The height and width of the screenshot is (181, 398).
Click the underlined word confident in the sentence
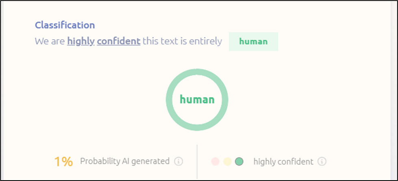[119, 41]
